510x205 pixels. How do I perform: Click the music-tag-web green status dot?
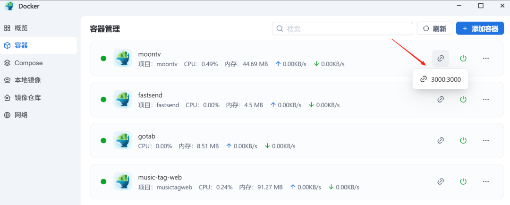[103, 181]
